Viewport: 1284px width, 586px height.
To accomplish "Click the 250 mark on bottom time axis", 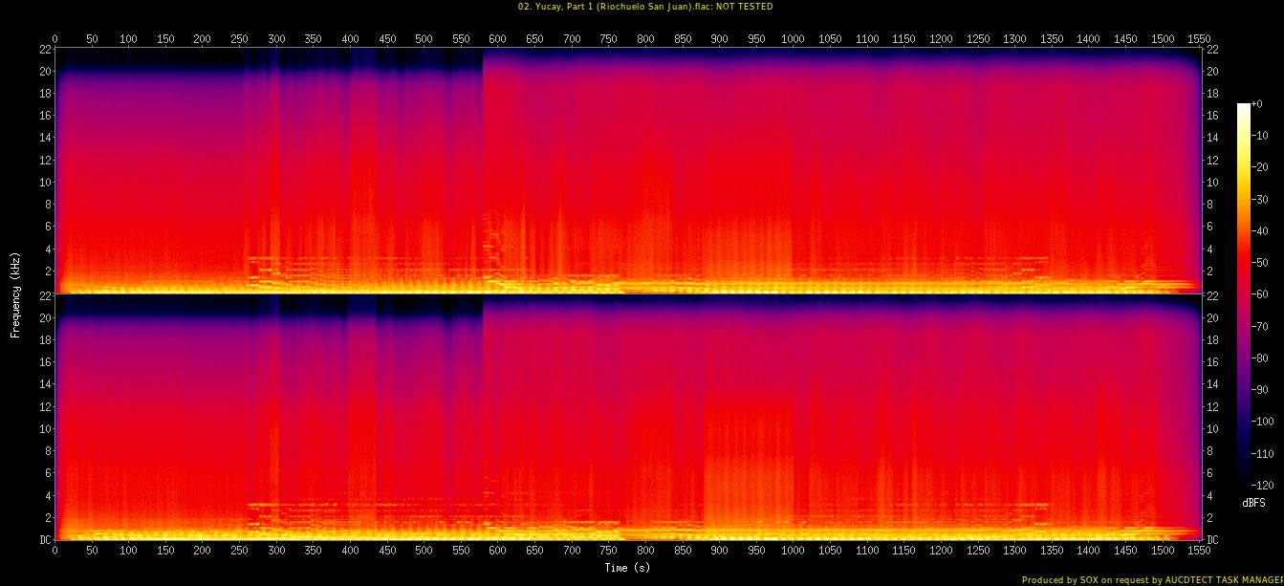I will point(239,552).
